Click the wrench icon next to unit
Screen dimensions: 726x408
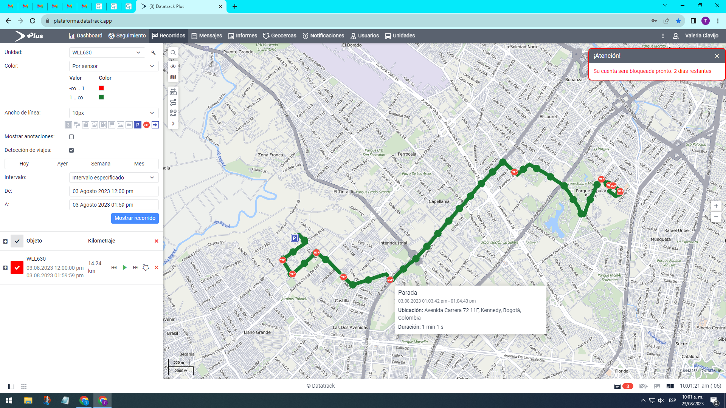click(154, 53)
